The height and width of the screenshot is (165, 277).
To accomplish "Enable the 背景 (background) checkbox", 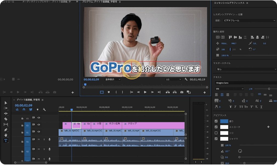I will point(216,133).
